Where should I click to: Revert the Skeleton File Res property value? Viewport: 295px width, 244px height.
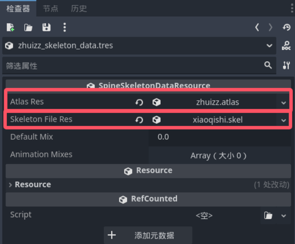(139, 120)
